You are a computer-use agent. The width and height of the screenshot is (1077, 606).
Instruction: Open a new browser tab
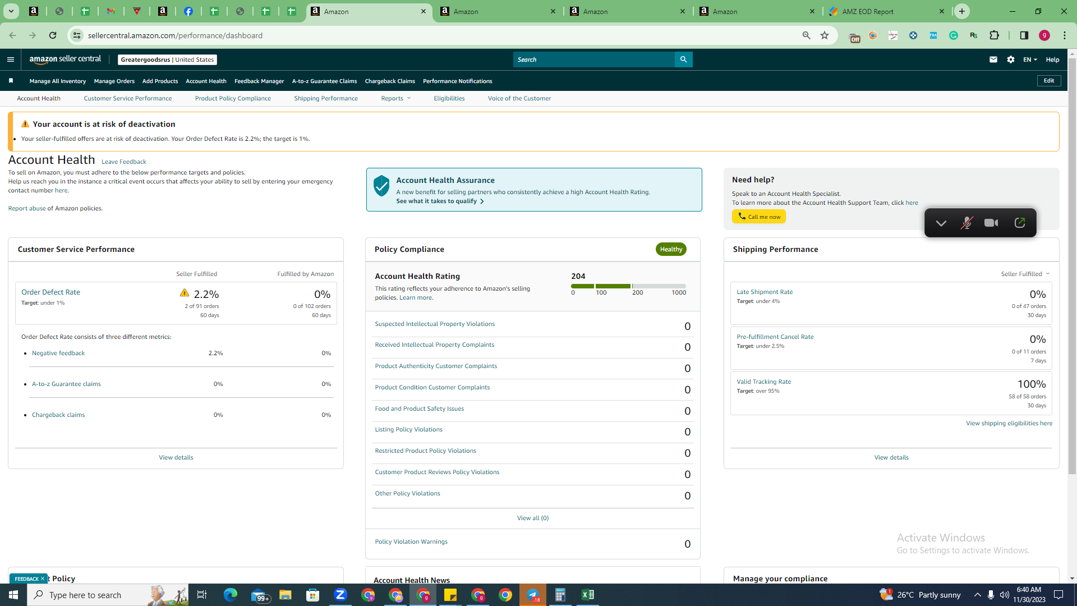coord(962,11)
